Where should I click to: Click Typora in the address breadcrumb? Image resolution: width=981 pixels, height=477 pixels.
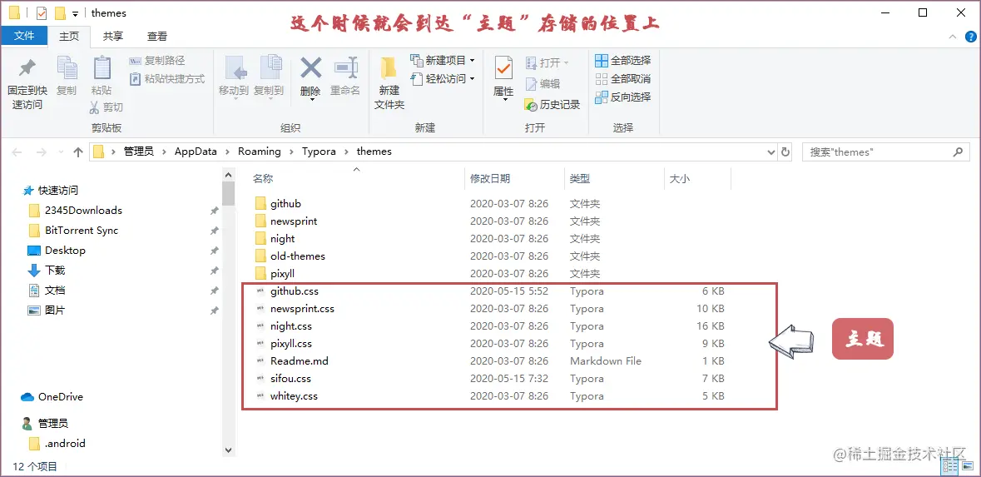coord(319,152)
